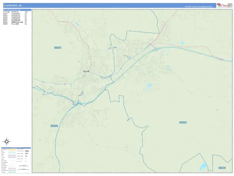Click the large City sample label in legend
This screenshot has width=234, height=176.
[x=27, y=151]
